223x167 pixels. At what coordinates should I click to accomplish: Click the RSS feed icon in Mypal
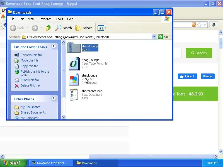click(194, 25)
